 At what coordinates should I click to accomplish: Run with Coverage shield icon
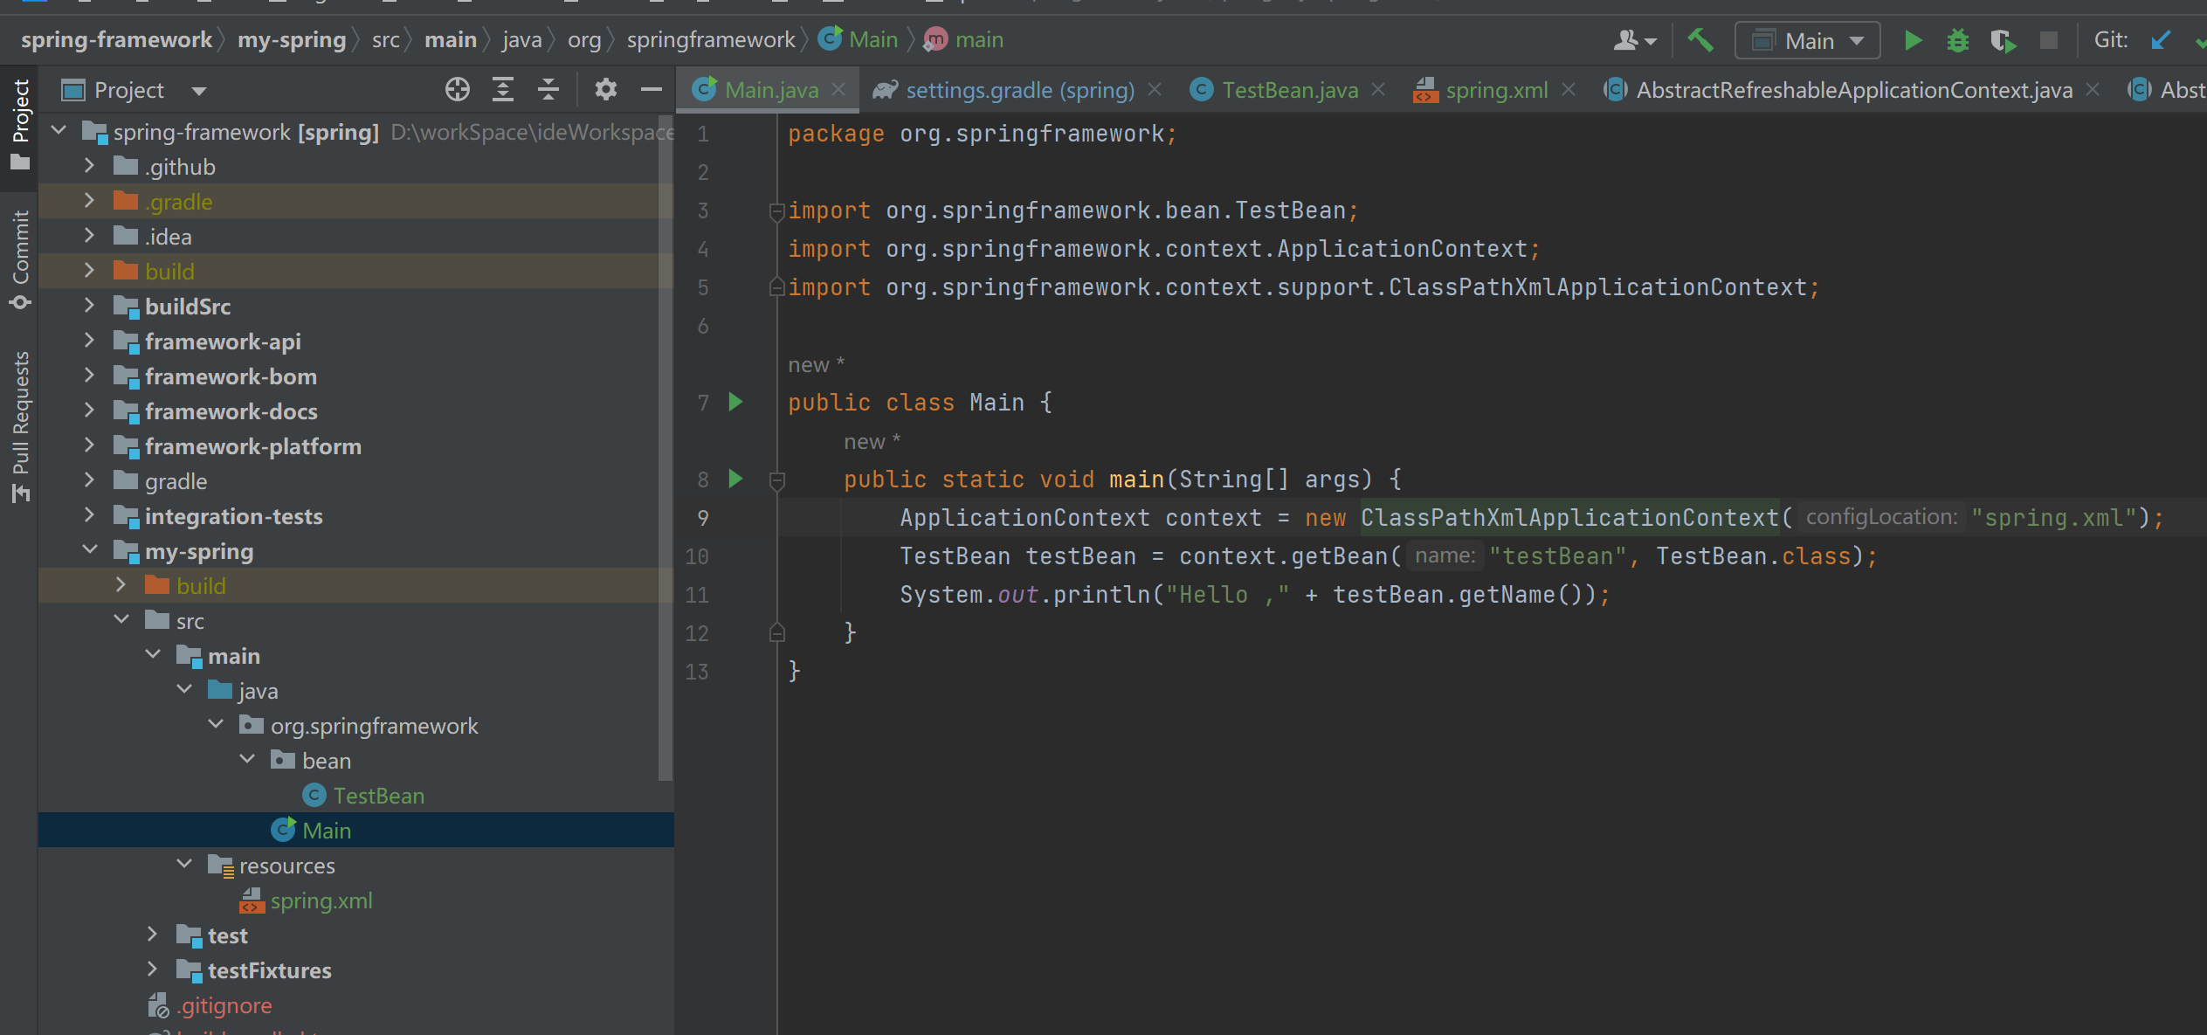[2003, 40]
